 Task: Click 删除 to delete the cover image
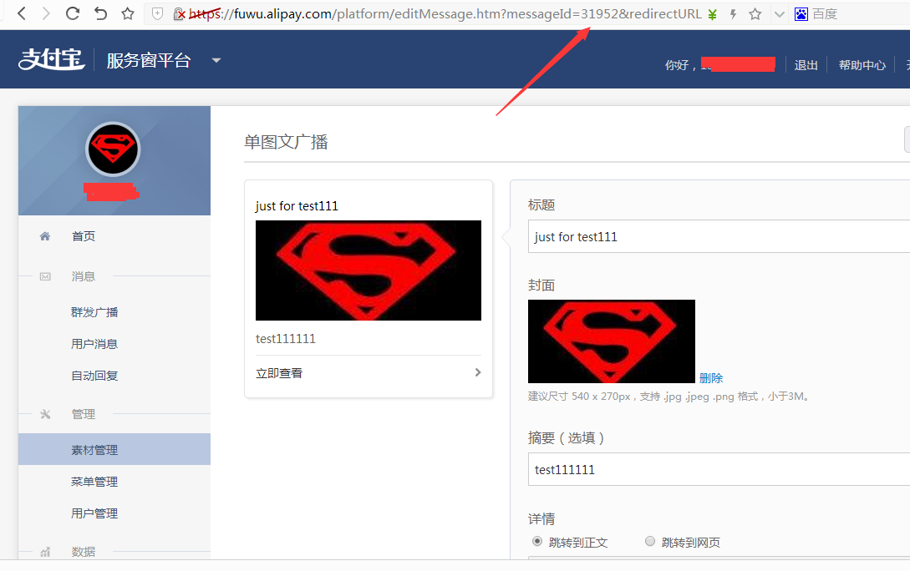coord(711,378)
